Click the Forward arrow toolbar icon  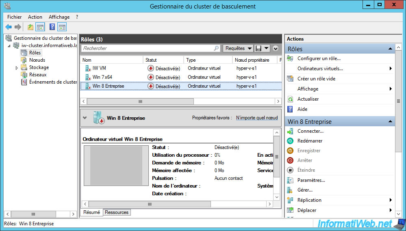pyautogui.click(x=17, y=27)
